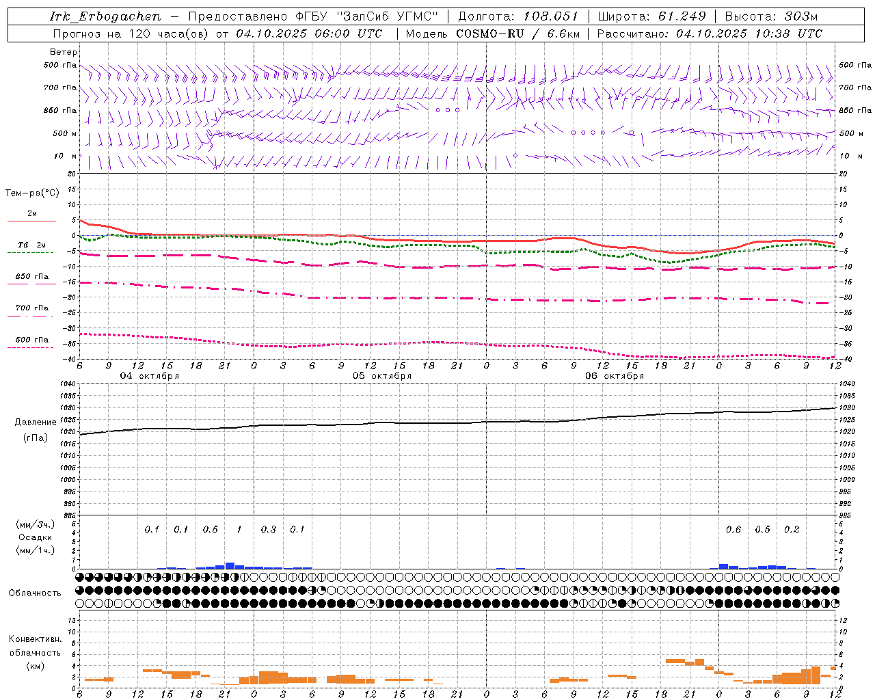Click the Широта: 61.249 header field
Image resolution: width=875 pixels, height=700 pixels.
(x=651, y=17)
